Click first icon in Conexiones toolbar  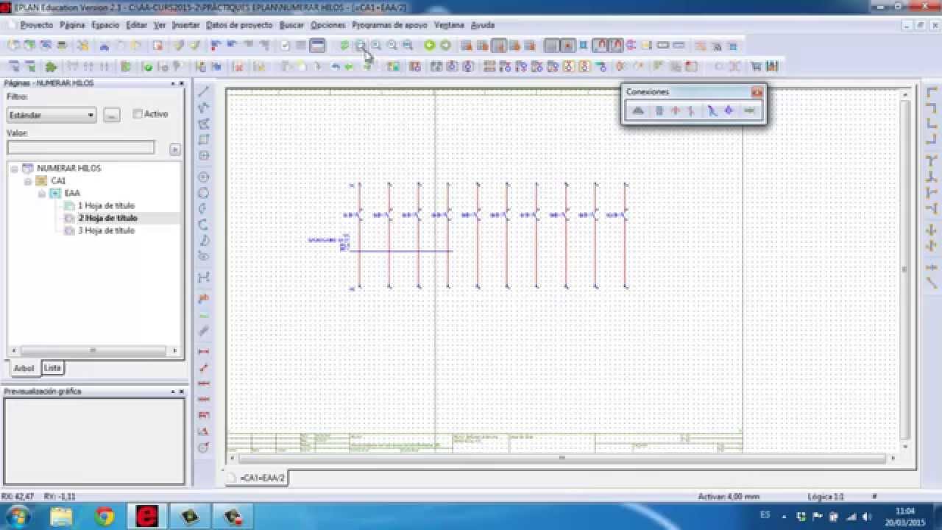[638, 111]
